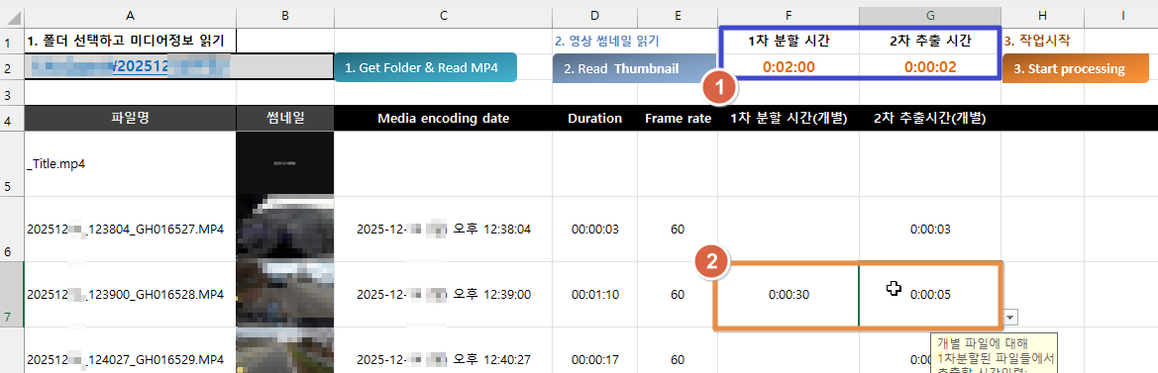Select row 6 header
Viewport: 1158px width, 373px height.
click(x=12, y=230)
